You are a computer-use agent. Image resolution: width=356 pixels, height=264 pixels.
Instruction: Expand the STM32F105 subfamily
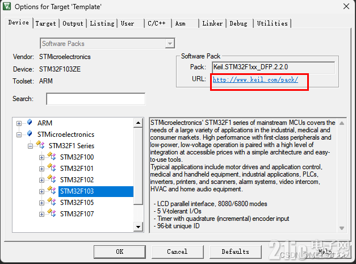point(41,203)
